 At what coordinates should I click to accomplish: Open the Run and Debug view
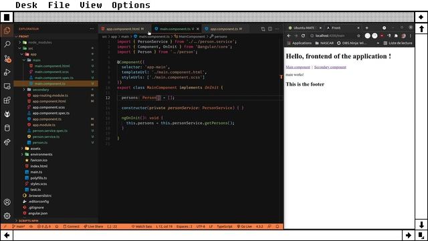tap(7, 72)
